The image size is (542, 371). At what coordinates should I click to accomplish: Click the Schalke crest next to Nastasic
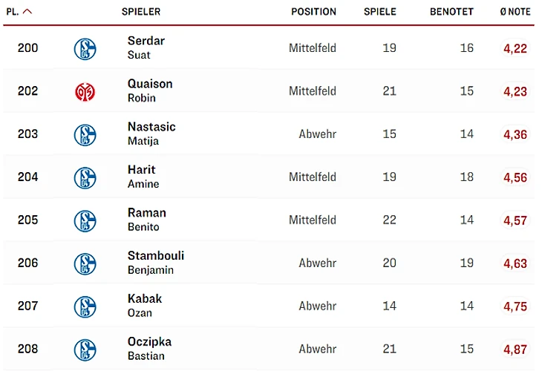click(85, 135)
